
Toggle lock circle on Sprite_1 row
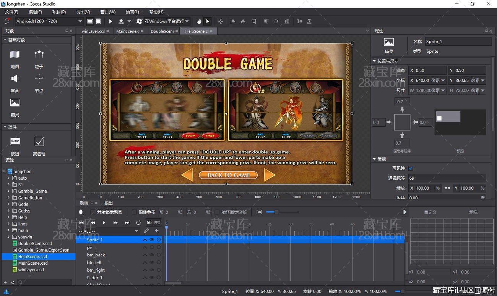click(159, 240)
